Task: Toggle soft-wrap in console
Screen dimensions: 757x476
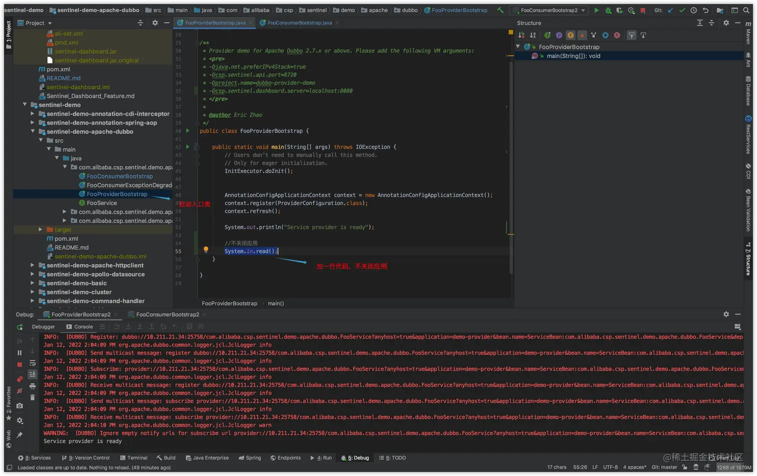Action: click(33, 363)
